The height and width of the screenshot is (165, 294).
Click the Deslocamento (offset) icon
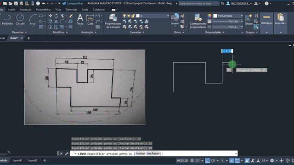pyautogui.click(x=71, y=27)
